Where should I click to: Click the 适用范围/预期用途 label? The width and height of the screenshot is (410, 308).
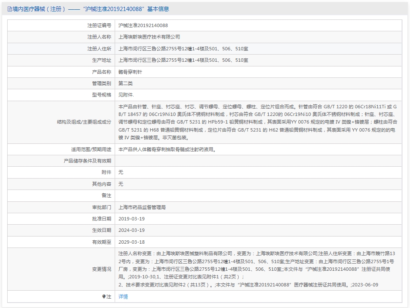pyautogui.click(x=91, y=149)
